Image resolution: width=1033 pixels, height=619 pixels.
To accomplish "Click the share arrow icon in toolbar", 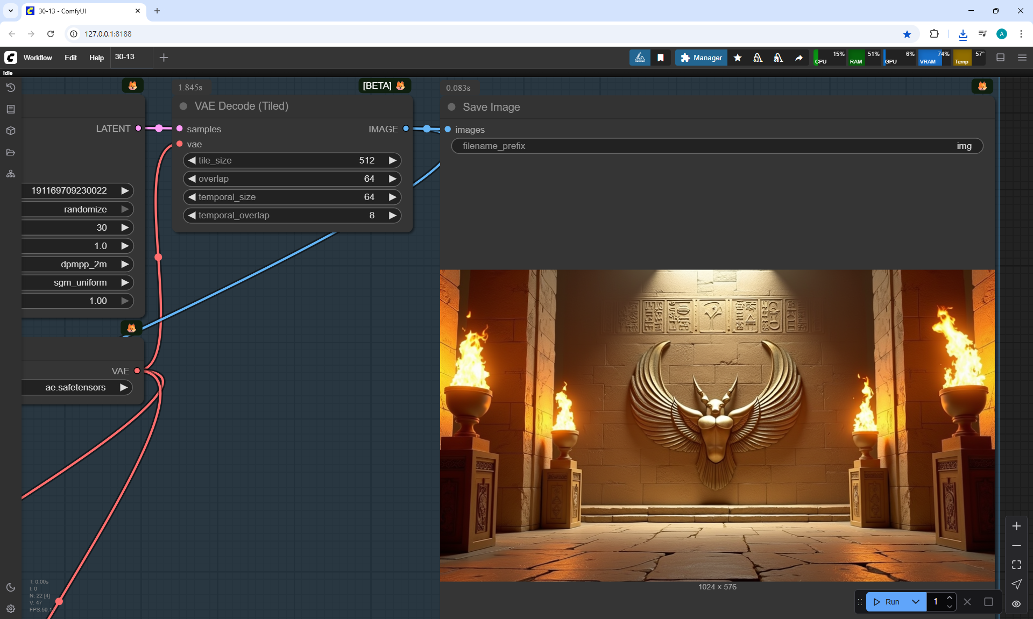I will click(799, 58).
